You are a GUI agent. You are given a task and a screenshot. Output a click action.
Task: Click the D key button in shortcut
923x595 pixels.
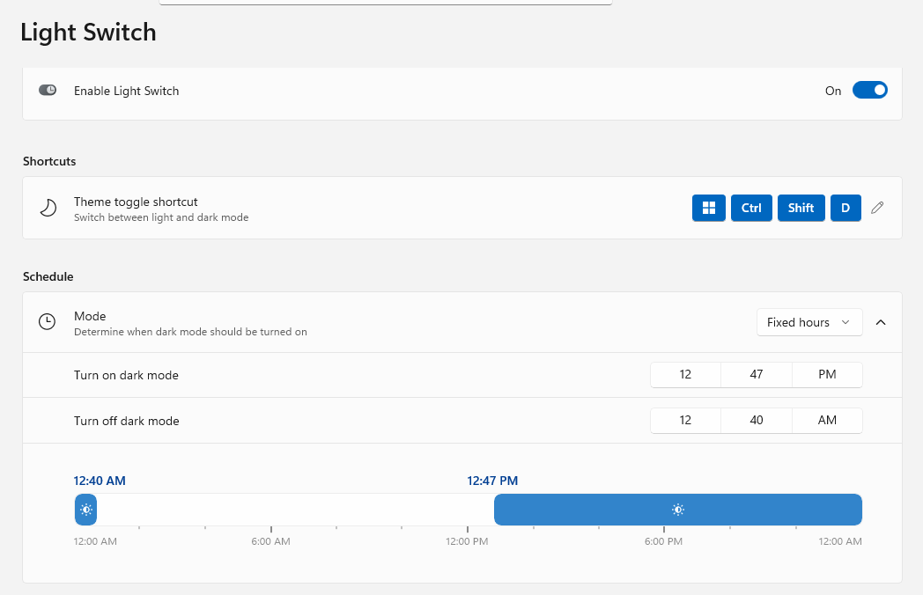tap(845, 208)
